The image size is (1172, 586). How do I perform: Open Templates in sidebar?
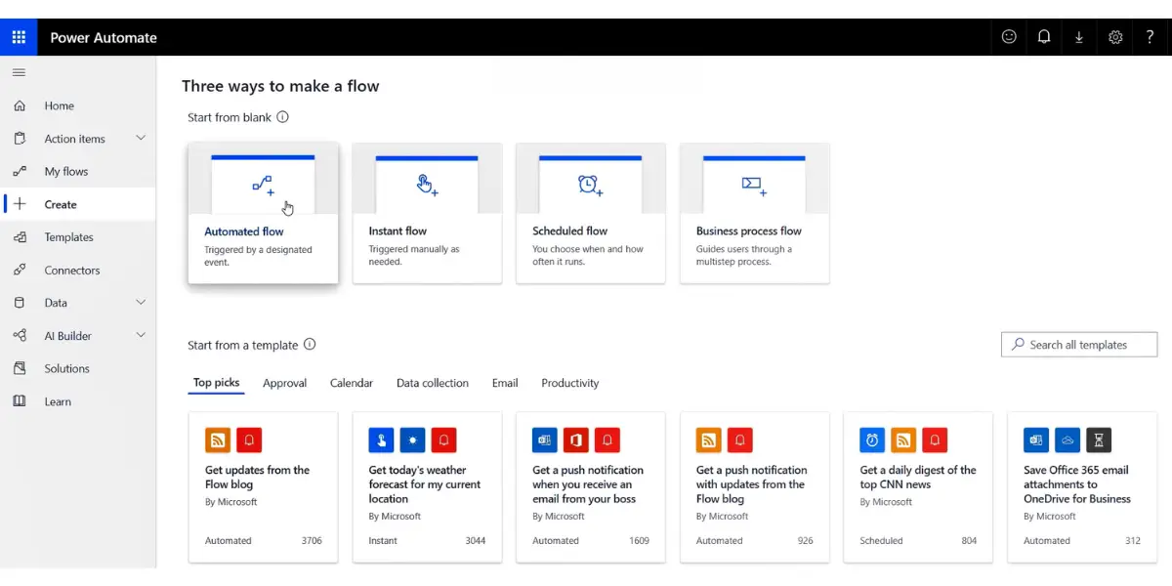78,237
